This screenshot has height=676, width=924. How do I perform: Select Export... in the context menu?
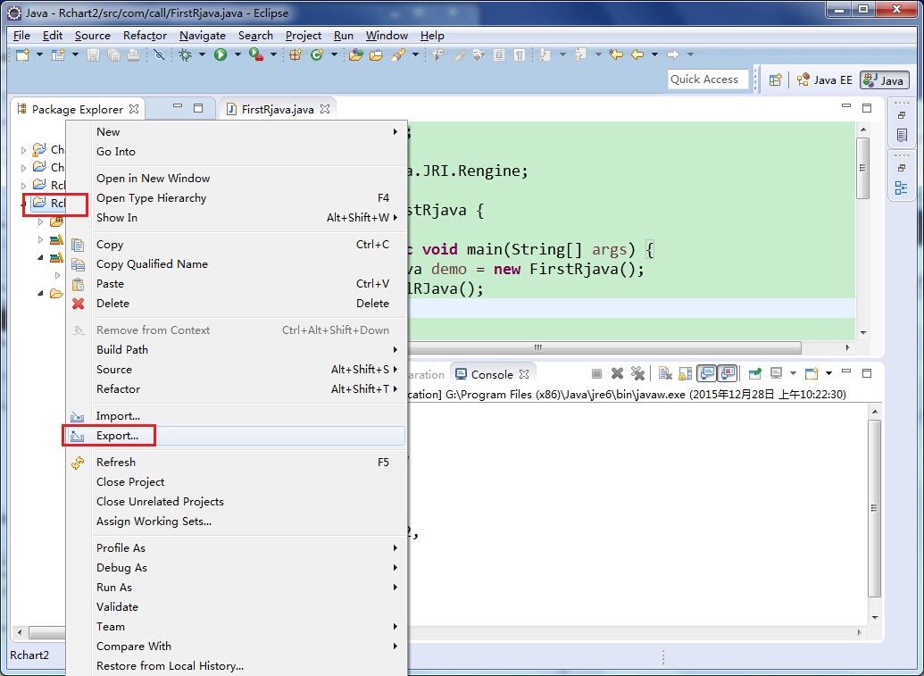click(x=235, y=436)
